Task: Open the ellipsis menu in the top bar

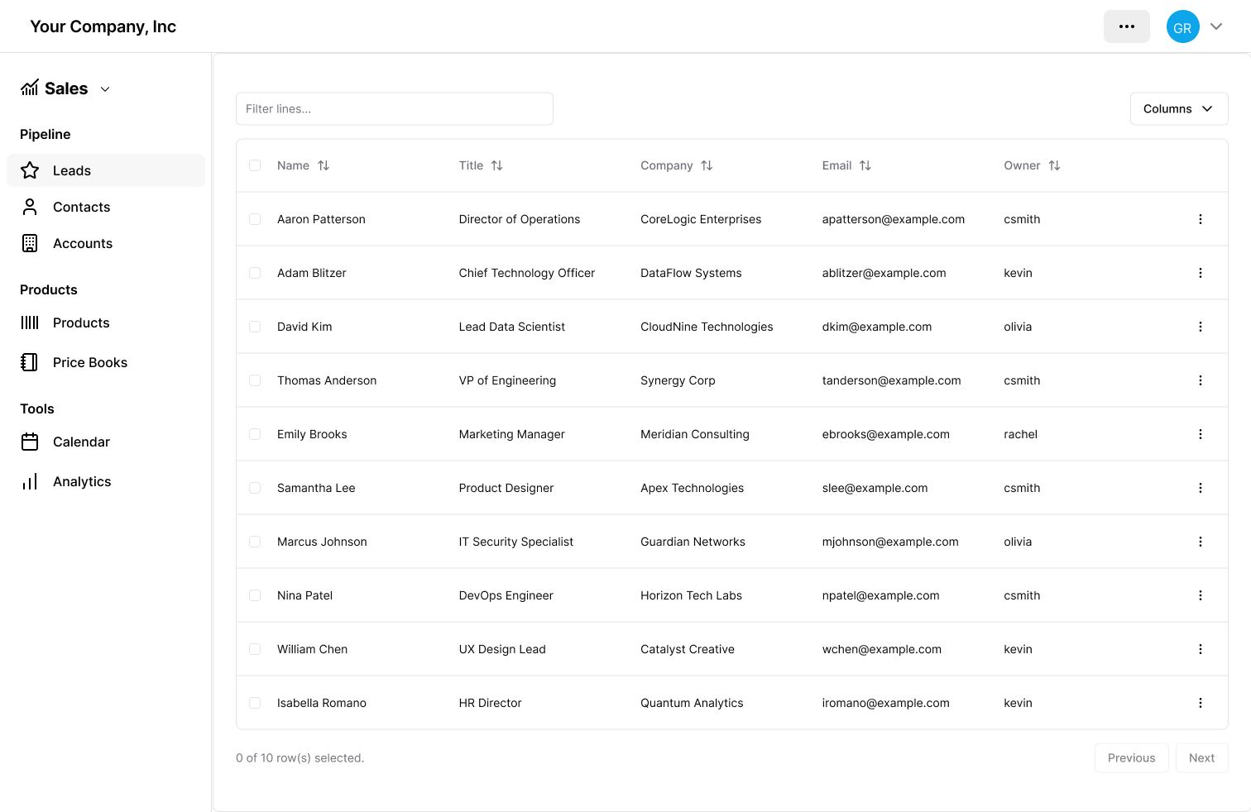Action: [x=1126, y=26]
